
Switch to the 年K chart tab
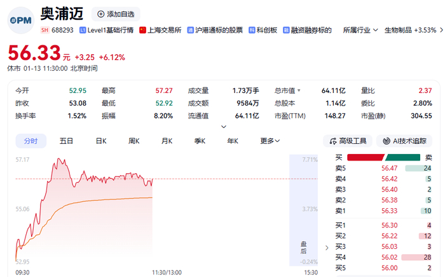tap(233, 141)
